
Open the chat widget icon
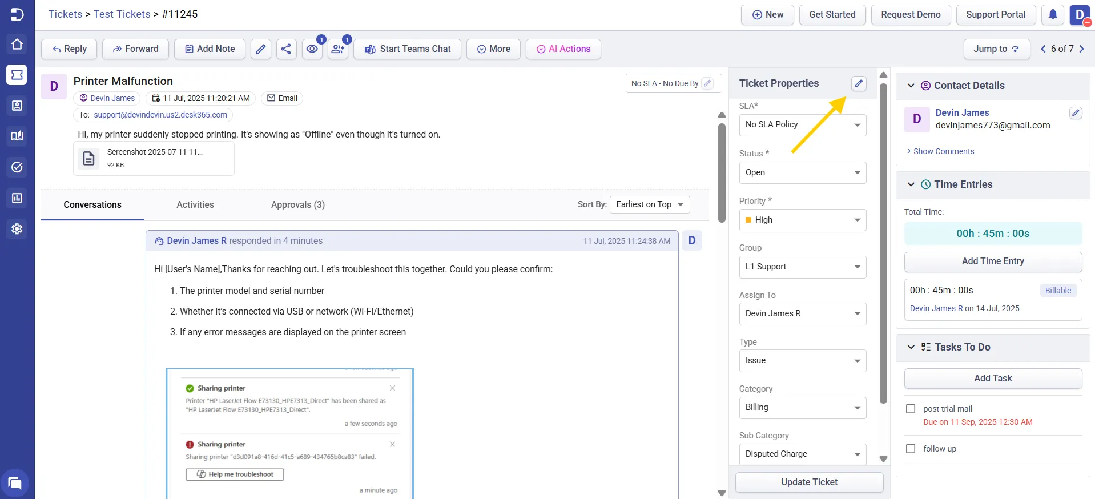(15, 483)
